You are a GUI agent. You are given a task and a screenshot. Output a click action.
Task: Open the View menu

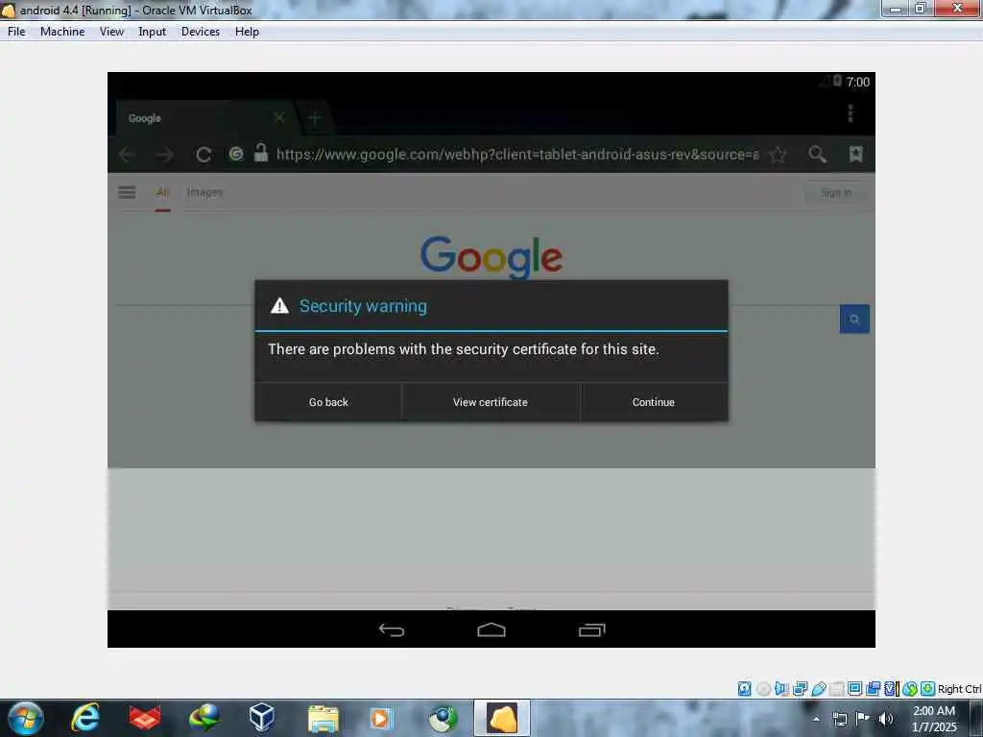(111, 32)
